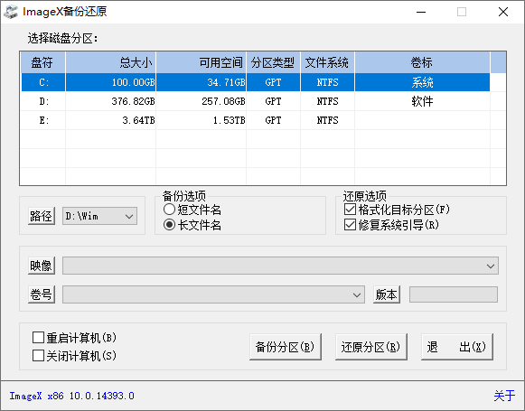Select the D: partition row
Screen dimensions: 525x411
coord(256,101)
